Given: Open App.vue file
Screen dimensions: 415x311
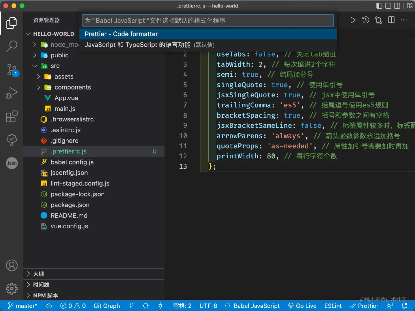Looking at the screenshot, I should tap(94, 98).
